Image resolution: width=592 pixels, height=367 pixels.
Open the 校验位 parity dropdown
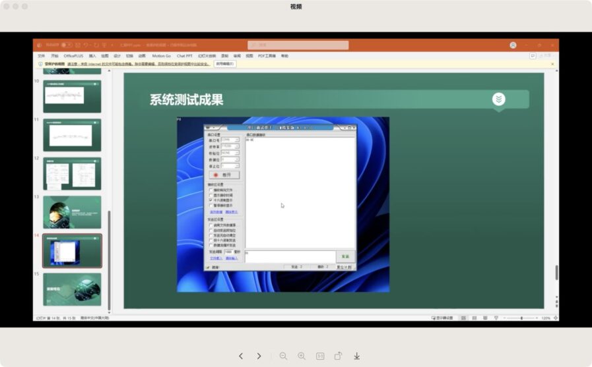pyautogui.click(x=237, y=153)
